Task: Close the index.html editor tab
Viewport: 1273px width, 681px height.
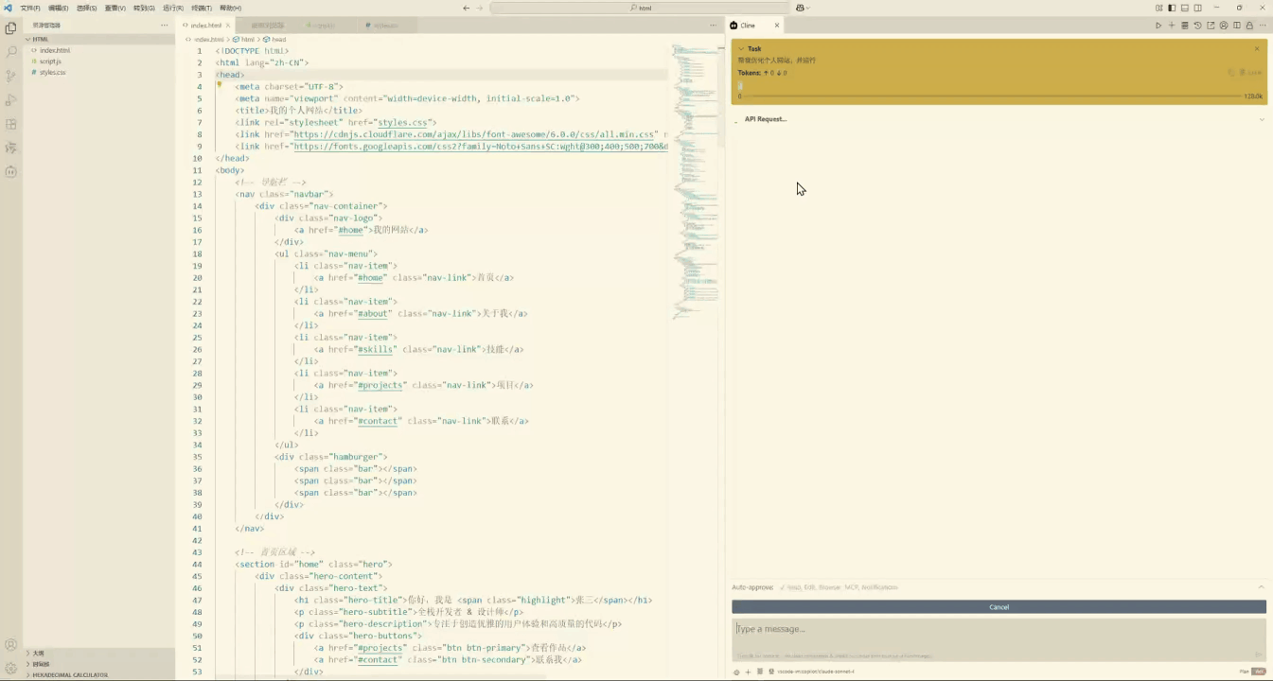Action: 228,26
